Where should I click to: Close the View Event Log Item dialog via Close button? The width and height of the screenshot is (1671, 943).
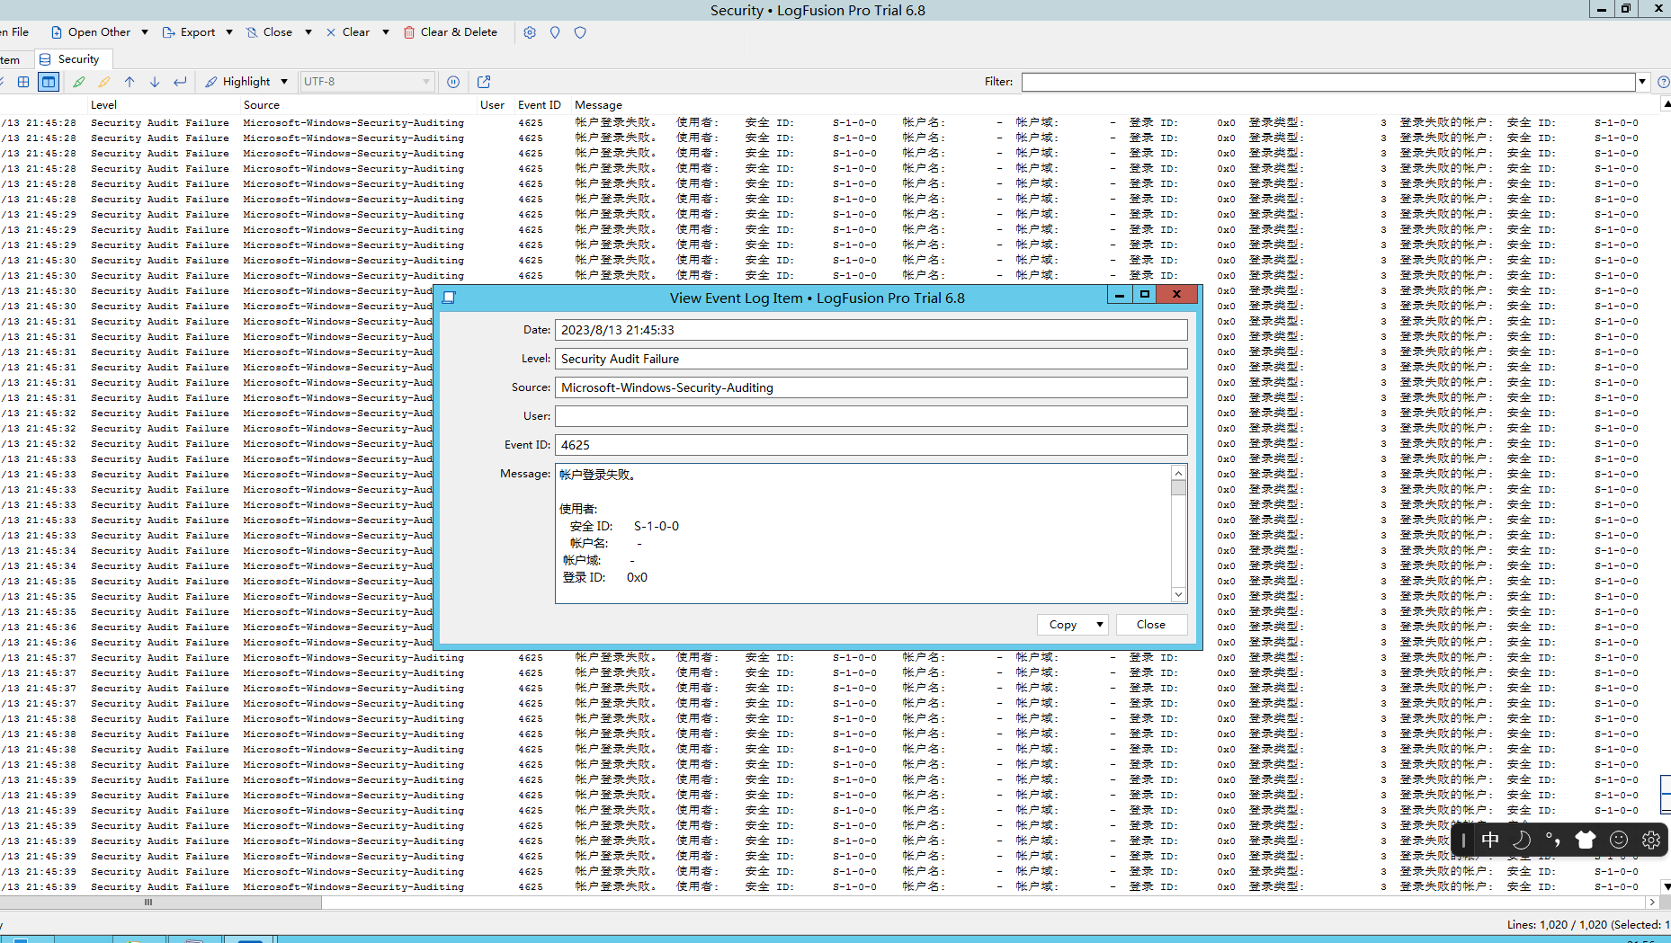click(x=1151, y=624)
